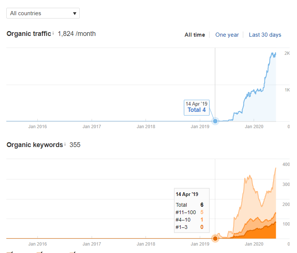Click the Total row in keywords tooltip
Image resolution: width=297 pixels, height=253 pixels.
[189, 204]
